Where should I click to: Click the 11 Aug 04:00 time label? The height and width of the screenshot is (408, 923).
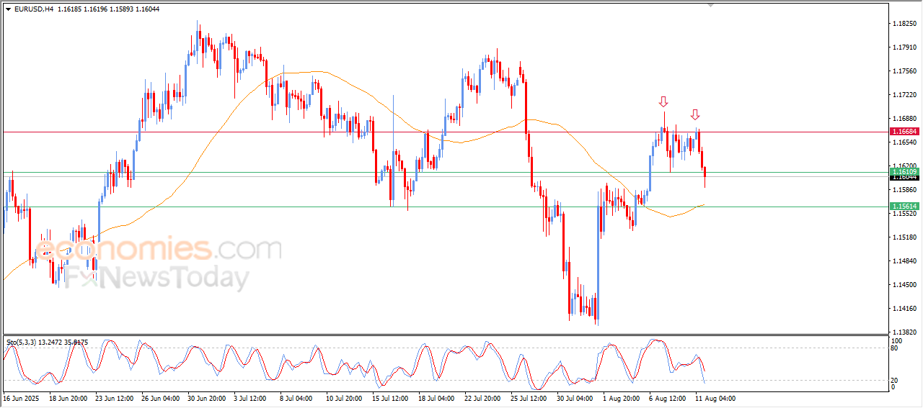(x=715, y=398)
